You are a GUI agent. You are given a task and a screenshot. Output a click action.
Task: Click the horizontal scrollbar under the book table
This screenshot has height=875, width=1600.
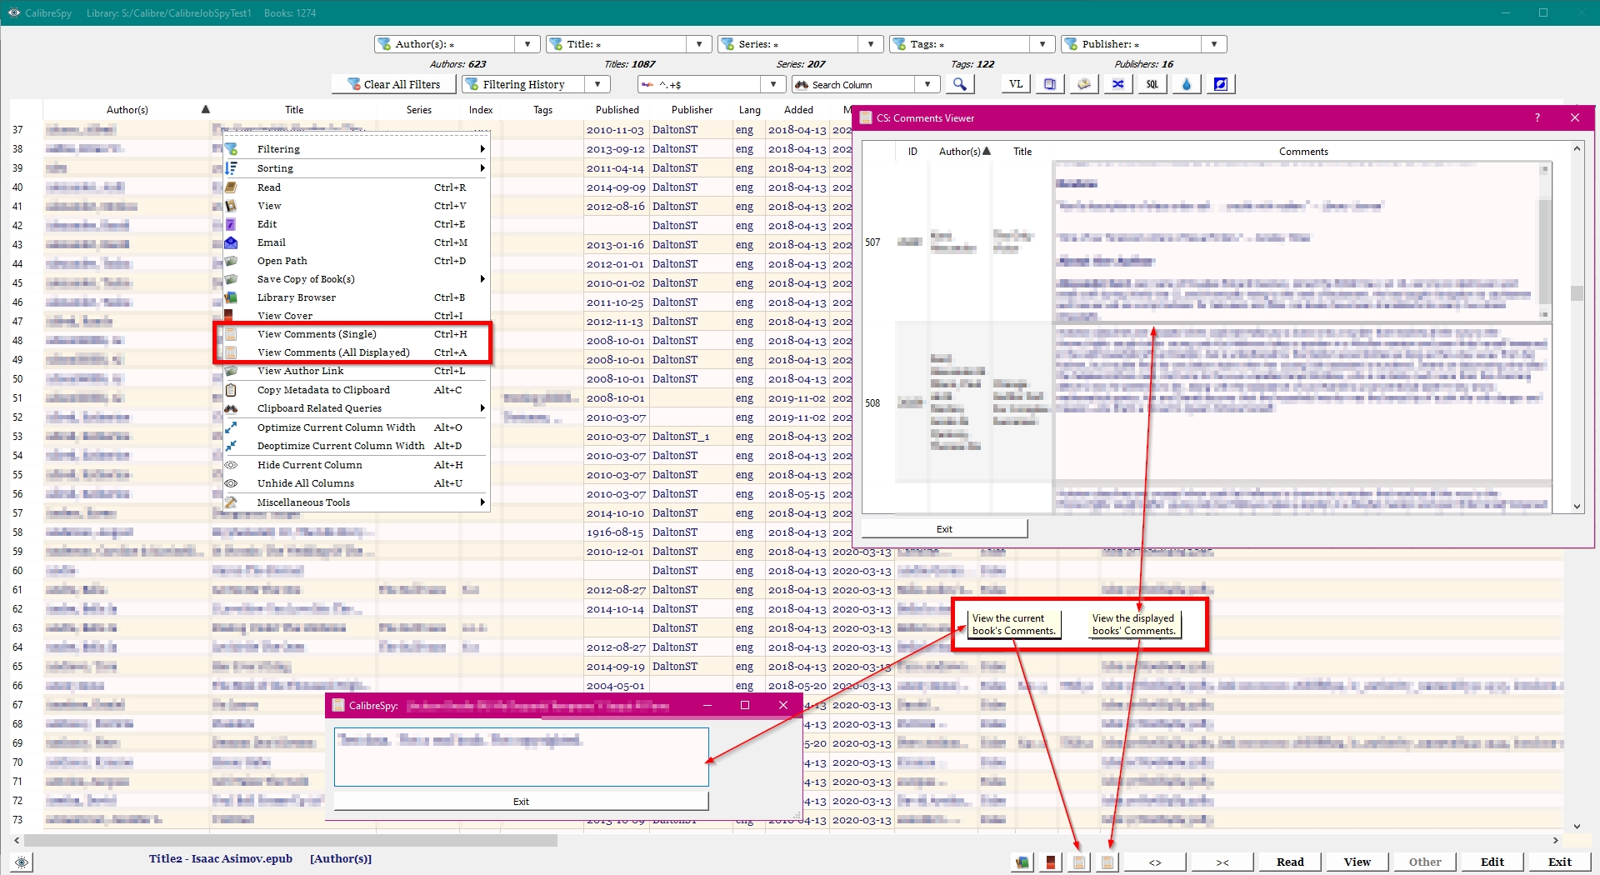(x=292, y=840)
